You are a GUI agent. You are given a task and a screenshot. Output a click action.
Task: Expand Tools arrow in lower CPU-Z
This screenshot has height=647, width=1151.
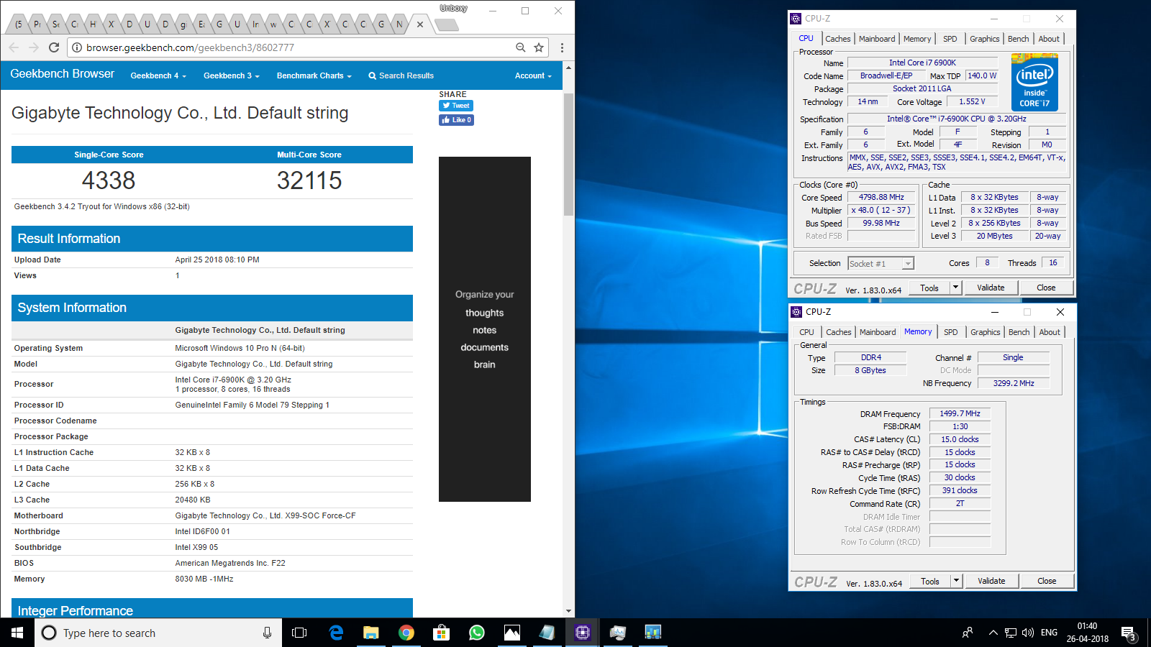click(x=957, y=581)
